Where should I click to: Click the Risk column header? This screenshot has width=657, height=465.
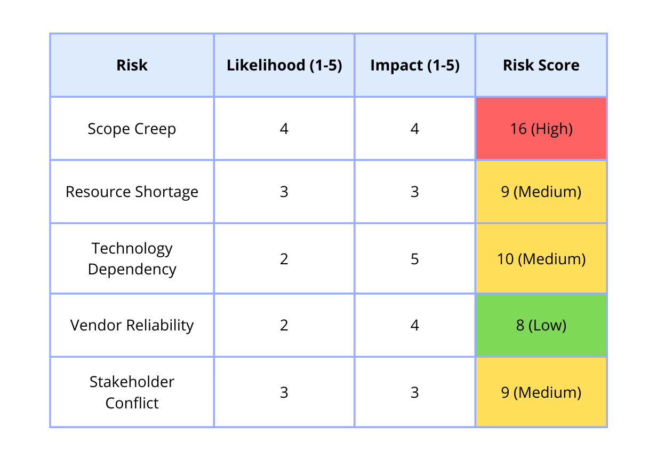point(132,65)
